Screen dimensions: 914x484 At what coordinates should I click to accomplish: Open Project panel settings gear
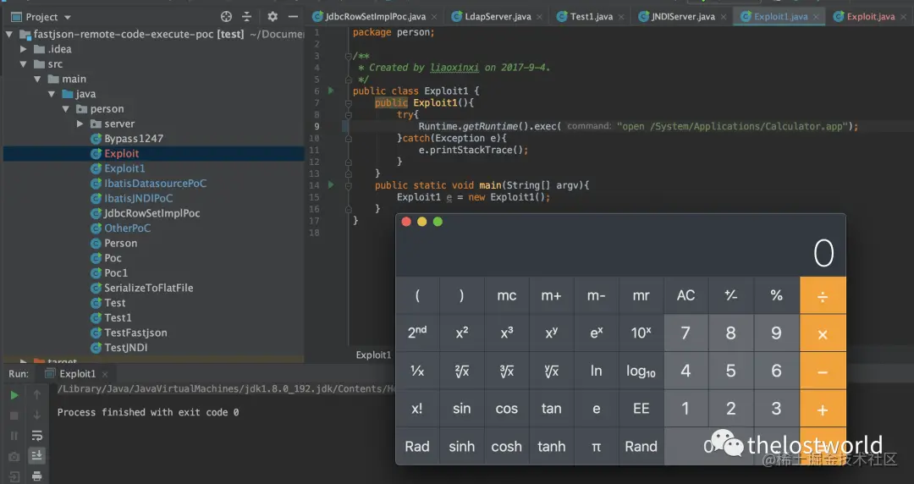point(273,17)
